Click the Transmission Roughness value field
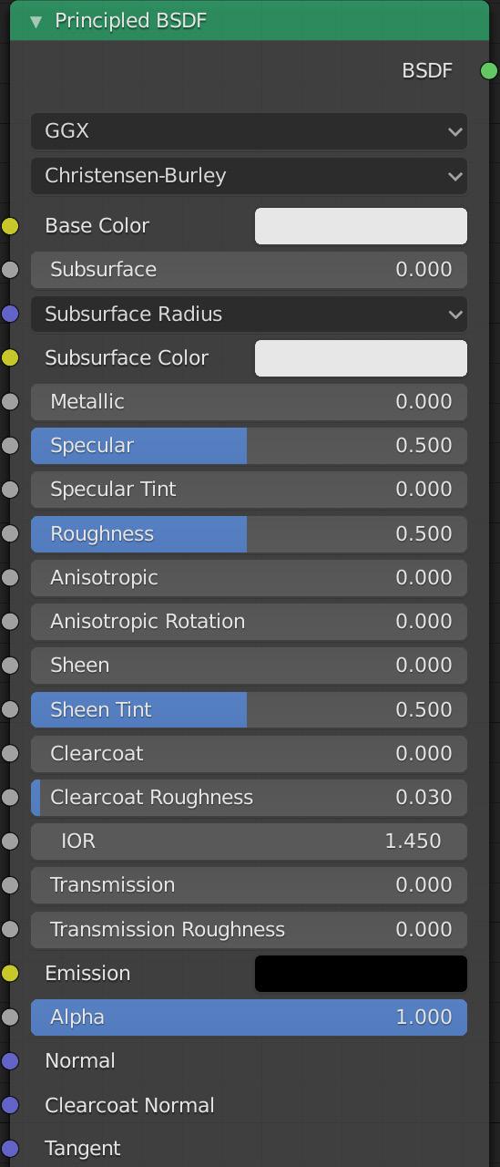Viewport: 500px width, 1167px height. (250, 930)
